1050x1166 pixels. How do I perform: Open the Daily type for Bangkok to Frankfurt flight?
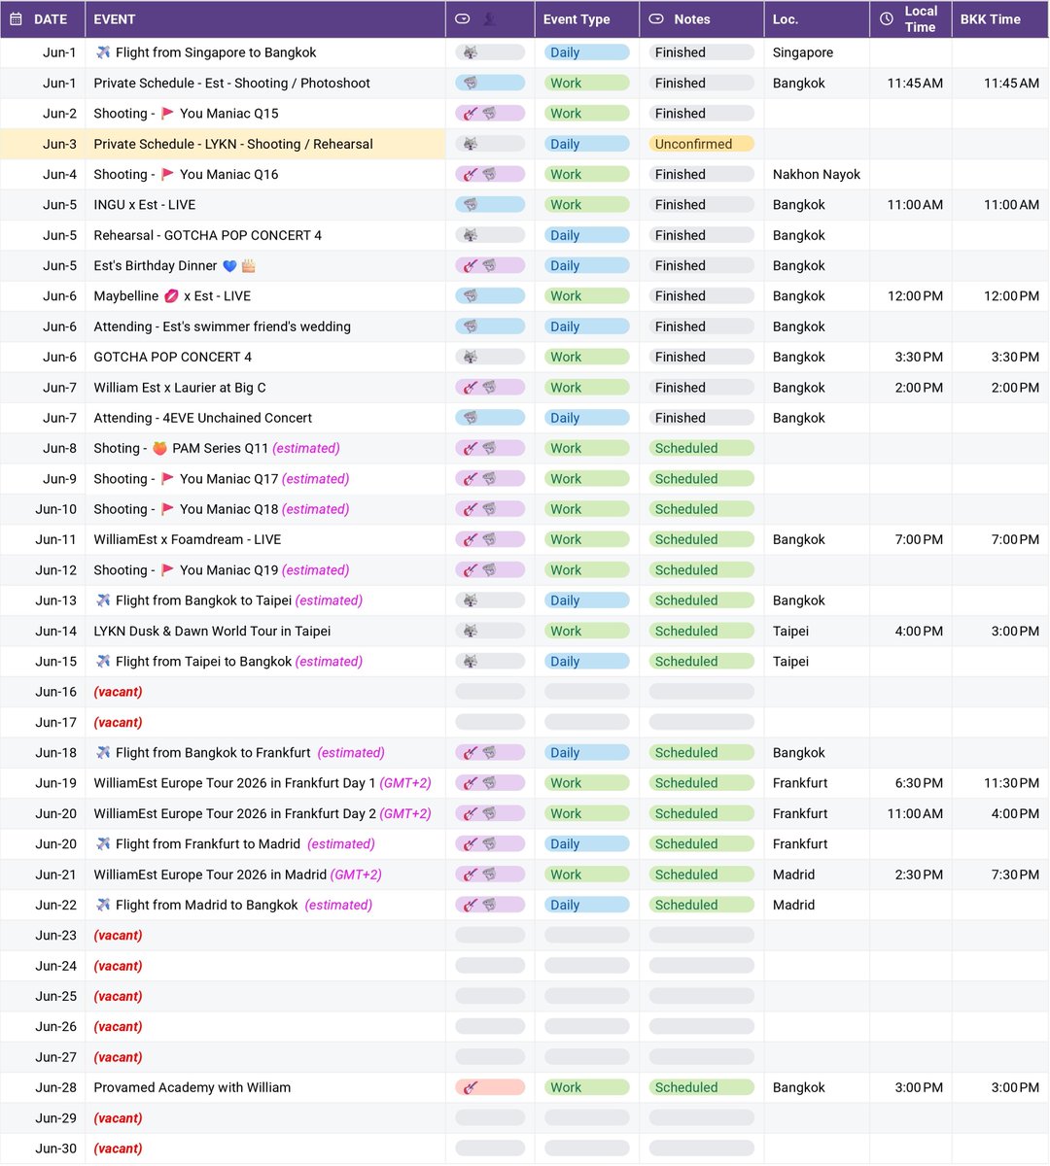click(x=586, y=753)
